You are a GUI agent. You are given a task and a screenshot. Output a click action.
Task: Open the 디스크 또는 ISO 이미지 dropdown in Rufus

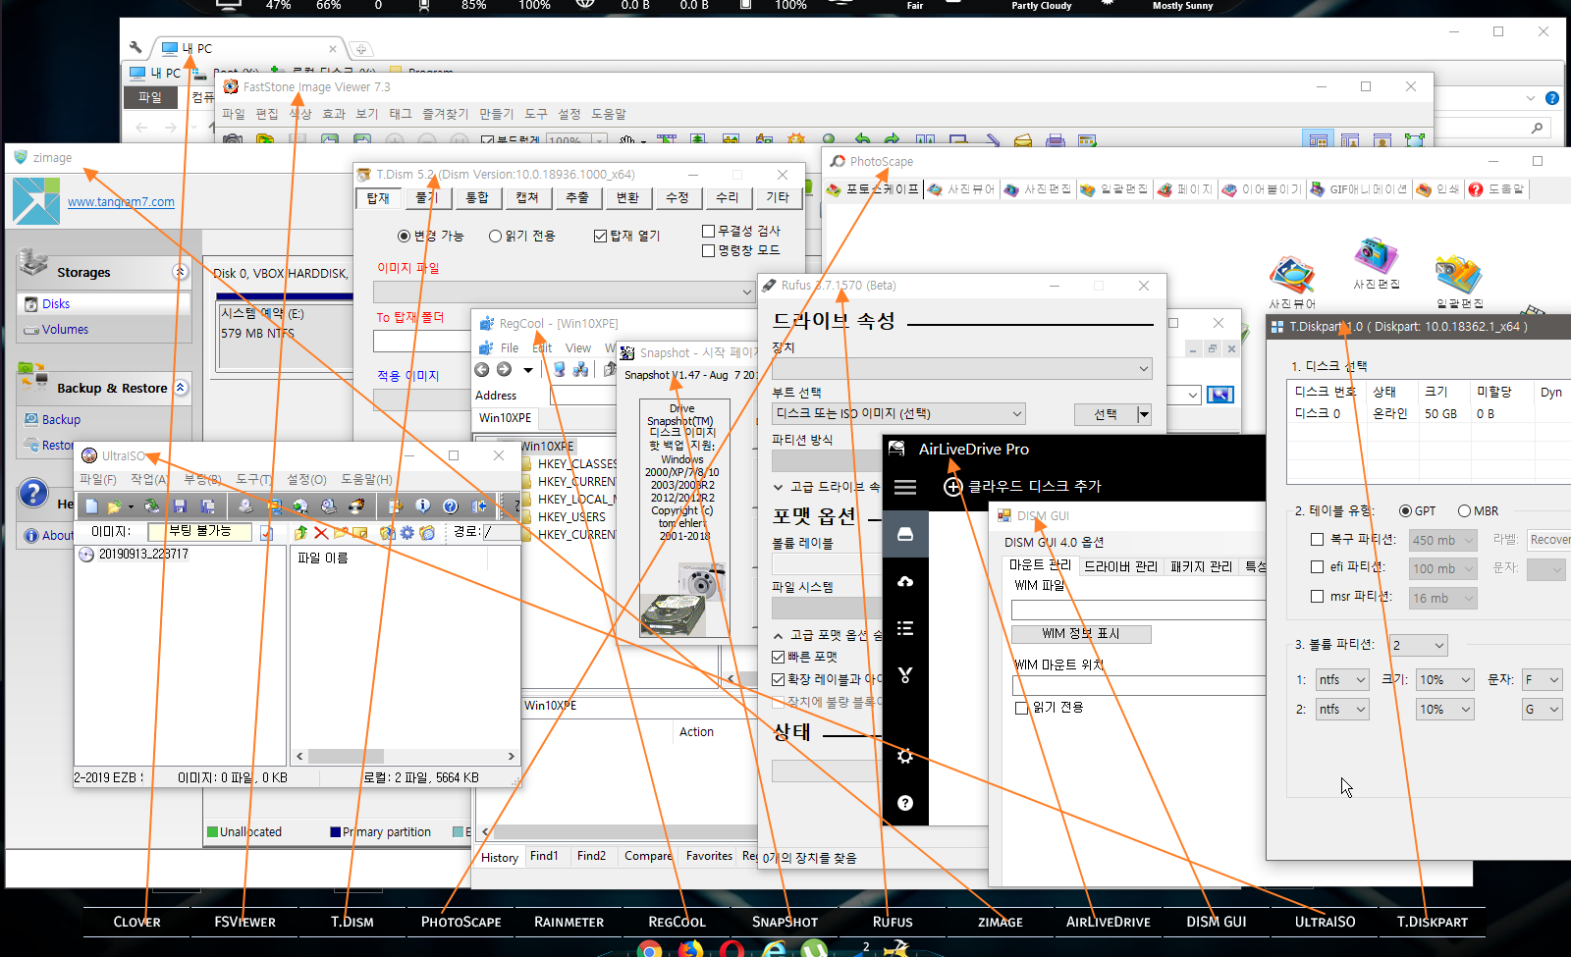[898, 413]
